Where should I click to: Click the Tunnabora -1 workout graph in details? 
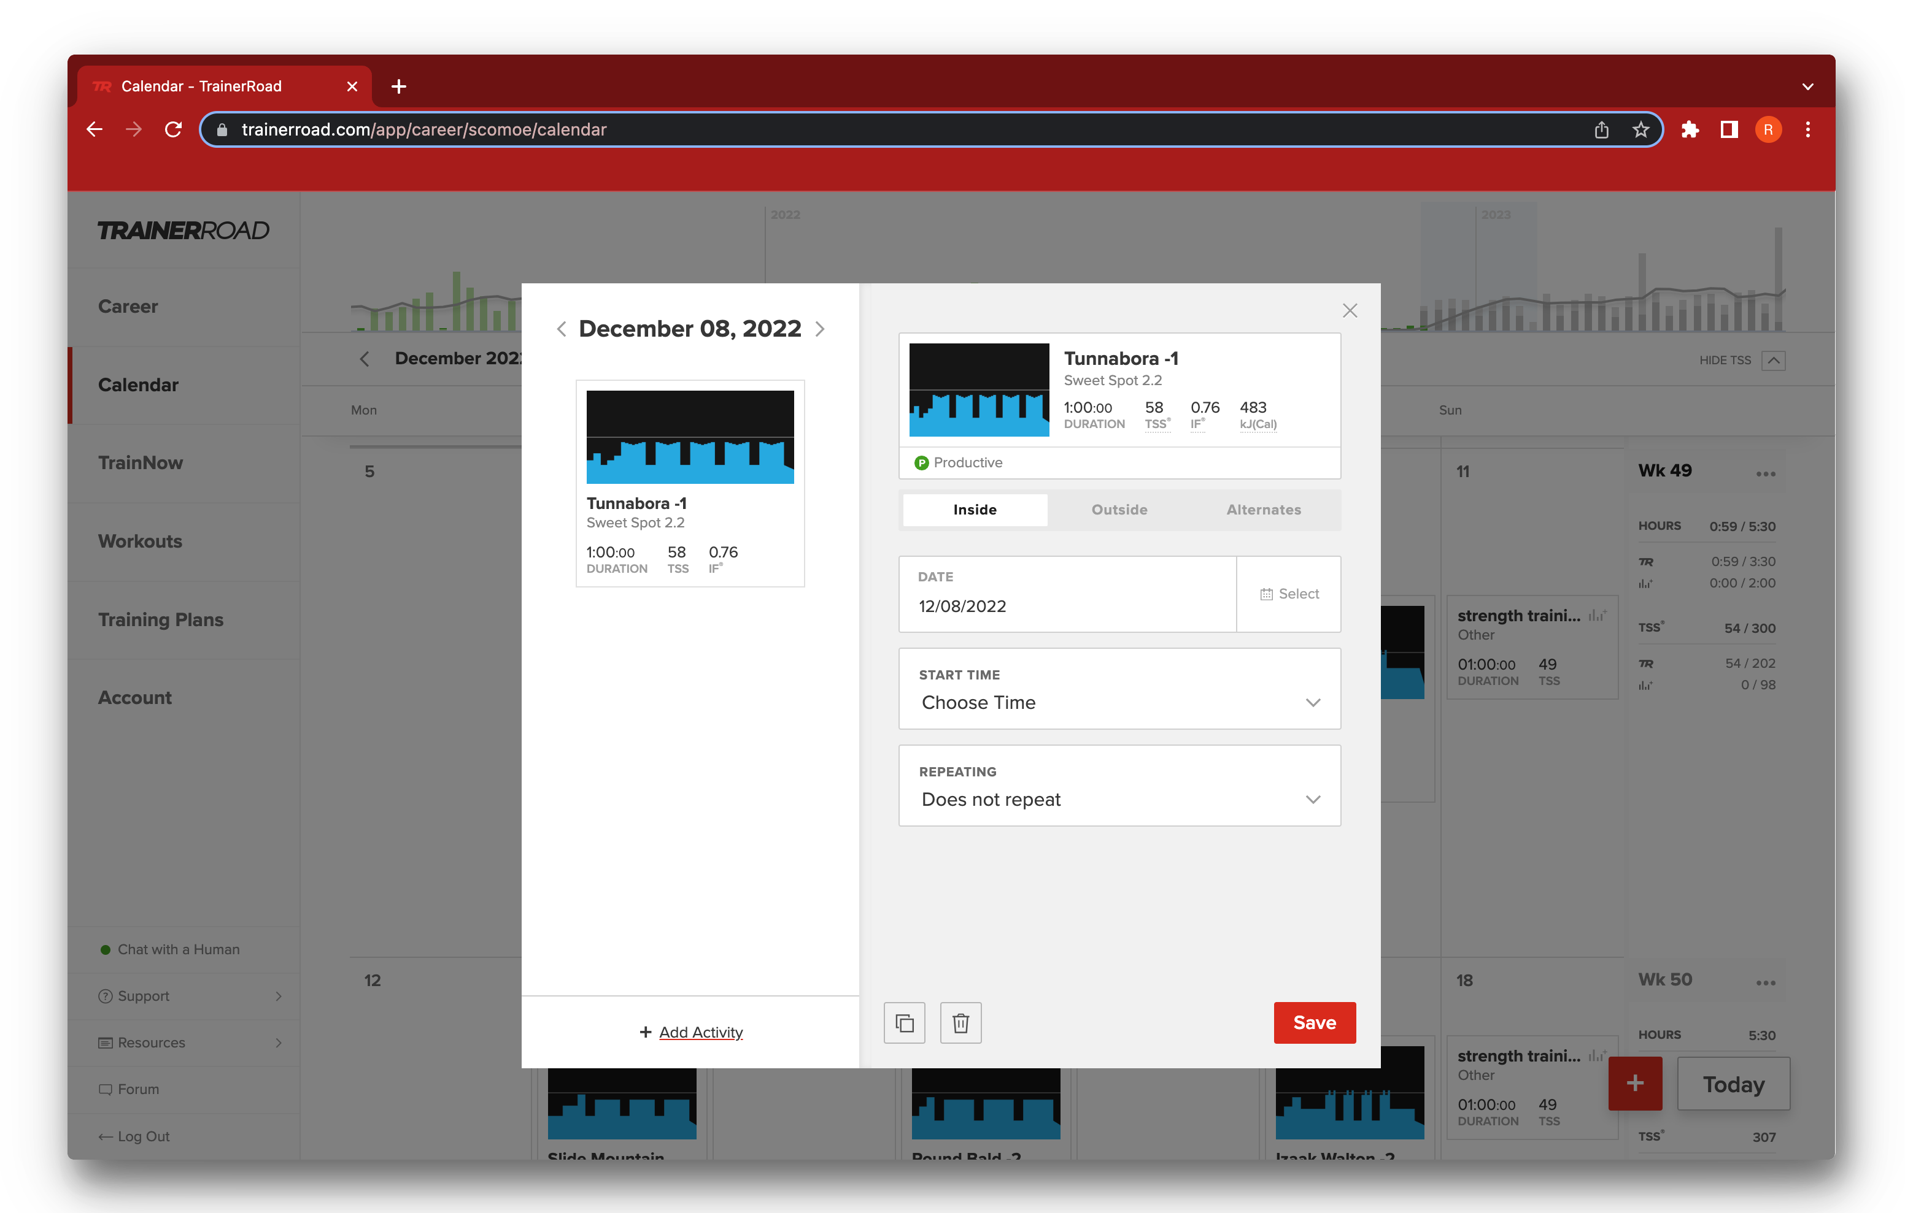[x=979, y=390]
